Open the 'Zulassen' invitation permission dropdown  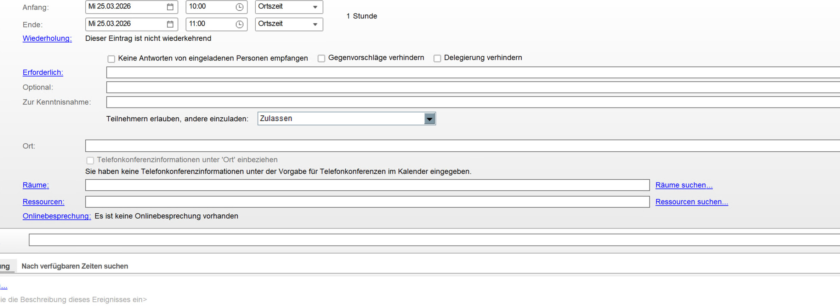pyautogui.click(x=429, y=119)
